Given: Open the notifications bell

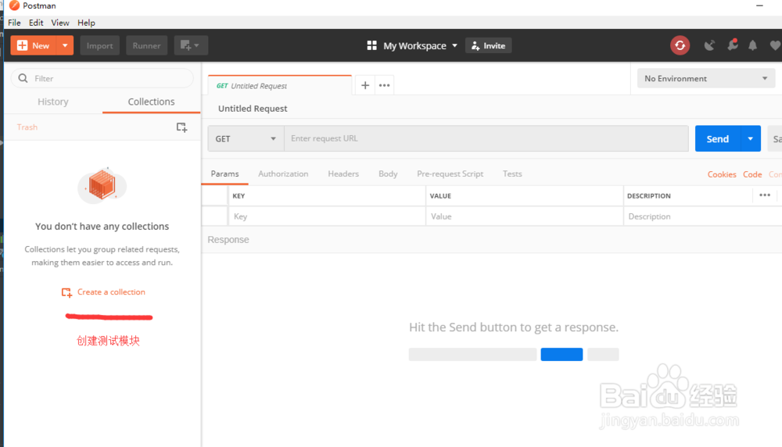Looking at the screenshot, I should click(753, 45).
